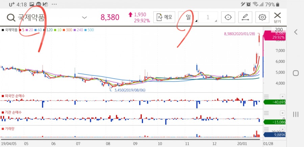Select the 240-day moving average legend
304x147 pixels.
coord(78,30)
